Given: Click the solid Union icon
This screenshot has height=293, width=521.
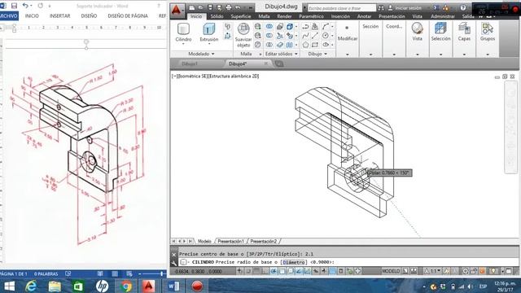Looking at the screenshot, I should (x=269, y=26).
